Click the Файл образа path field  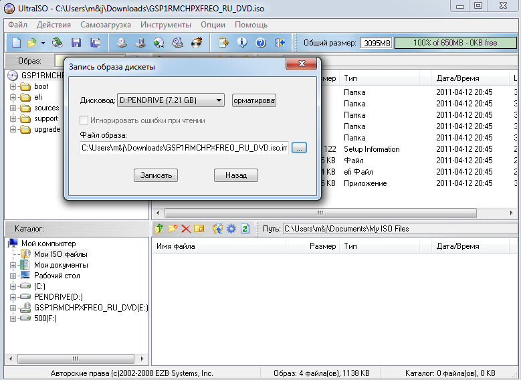[x=184, y=148]
